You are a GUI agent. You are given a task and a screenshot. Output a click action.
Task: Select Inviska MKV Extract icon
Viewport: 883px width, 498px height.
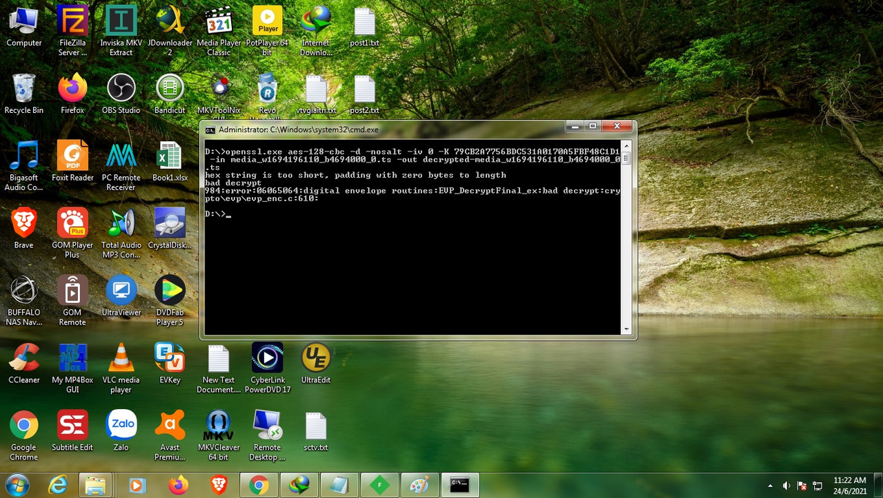click(121, 31)
